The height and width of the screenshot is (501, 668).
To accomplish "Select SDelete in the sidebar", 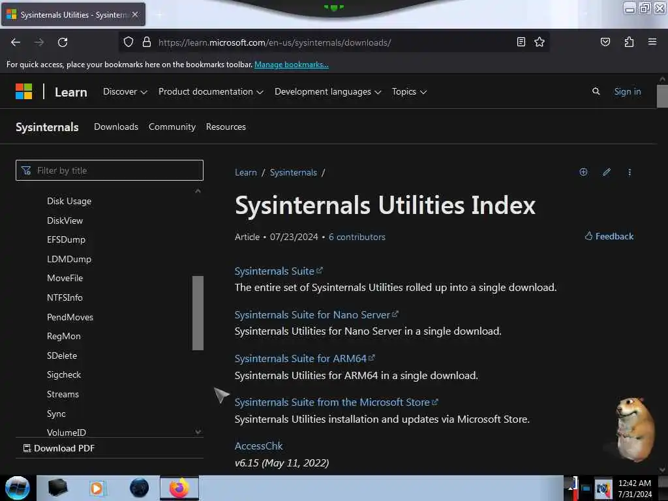I will click(62, 356).
